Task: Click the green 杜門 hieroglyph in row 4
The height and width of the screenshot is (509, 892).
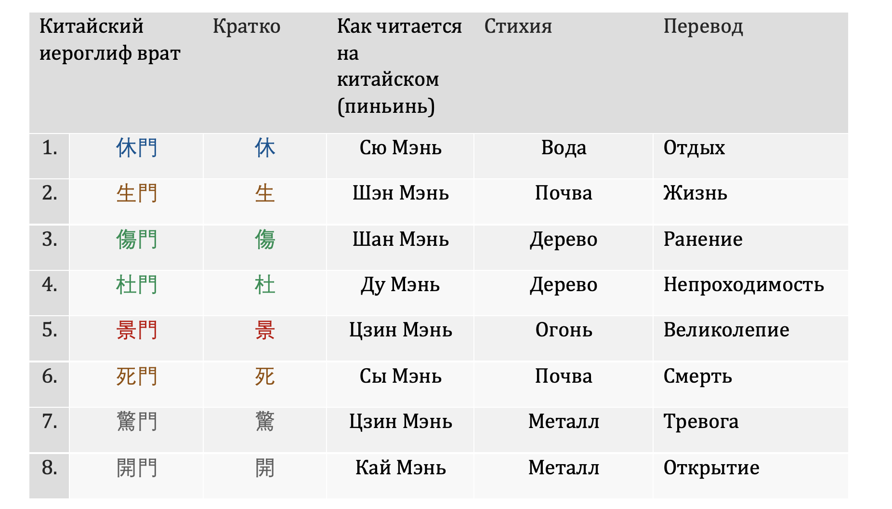Action: tap(137, 285)
